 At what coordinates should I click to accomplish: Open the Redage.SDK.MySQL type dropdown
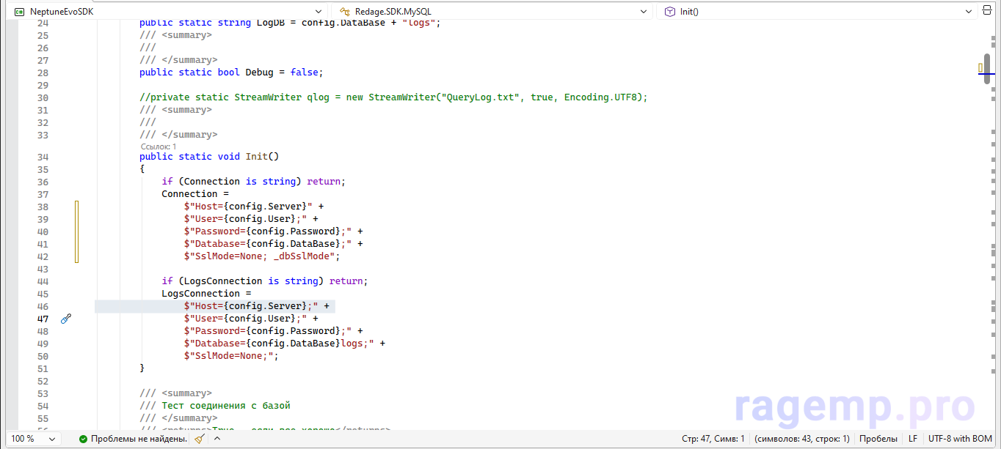[643, 12]
